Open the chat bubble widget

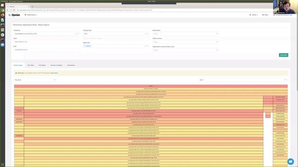(291, 161)
